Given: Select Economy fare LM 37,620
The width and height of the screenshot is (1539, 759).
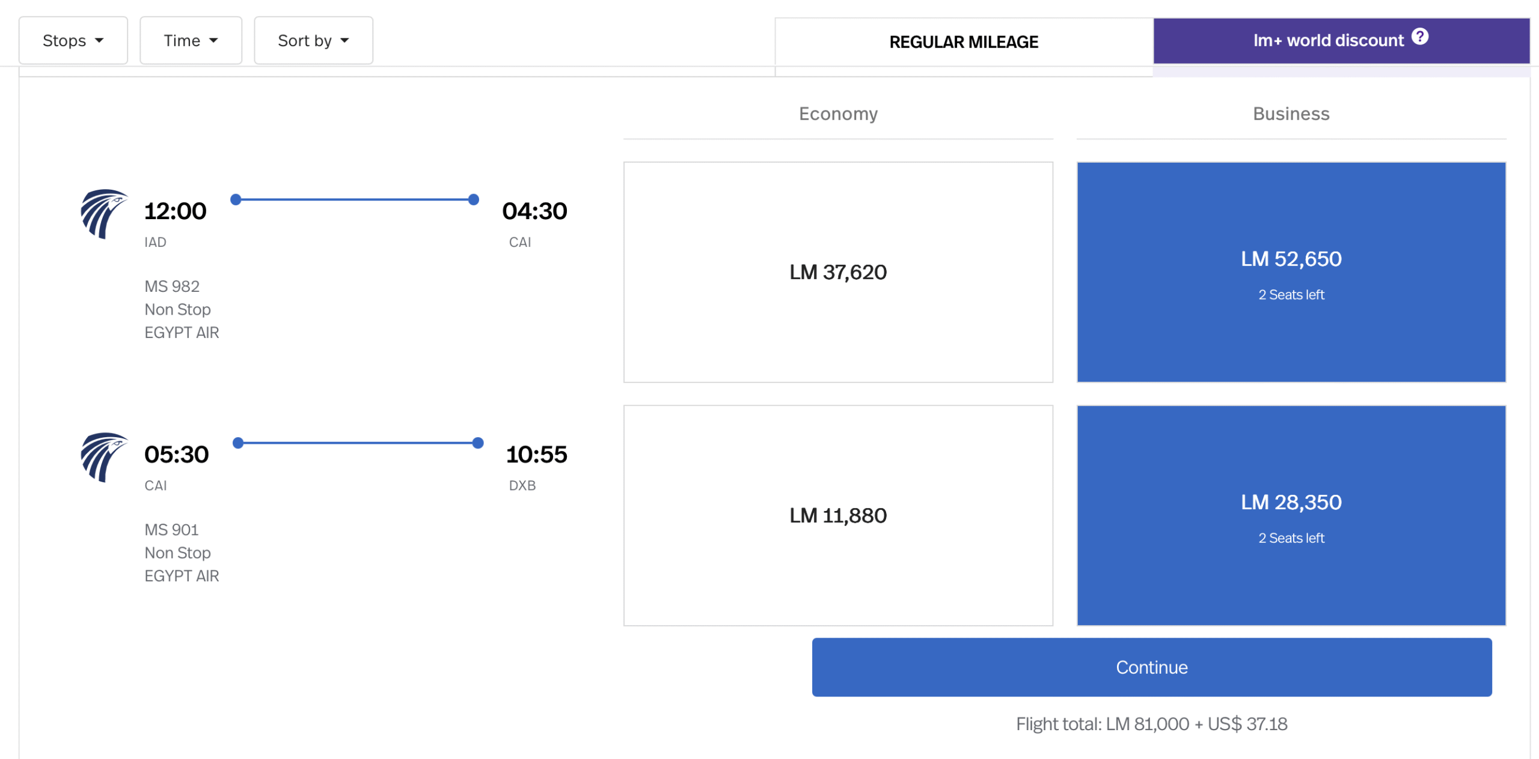Looking at the screenshot, I should click(x=837, y=272).
